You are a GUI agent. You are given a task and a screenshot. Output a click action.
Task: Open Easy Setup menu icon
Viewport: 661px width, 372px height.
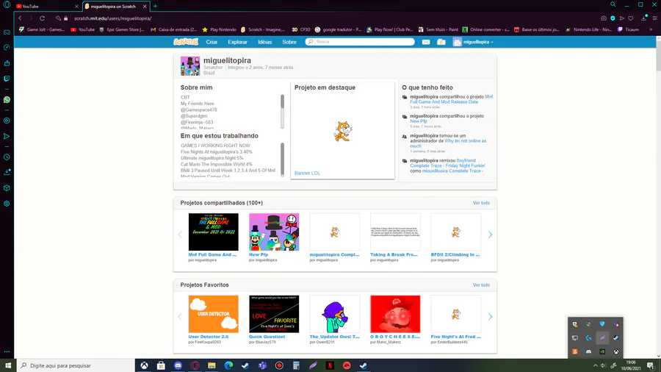(654, 18)
